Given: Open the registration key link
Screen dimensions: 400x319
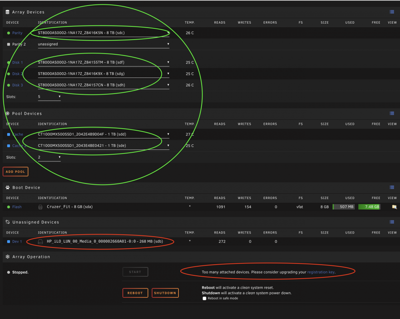Looking at the screenshot, I should click(x=321, y=272).
